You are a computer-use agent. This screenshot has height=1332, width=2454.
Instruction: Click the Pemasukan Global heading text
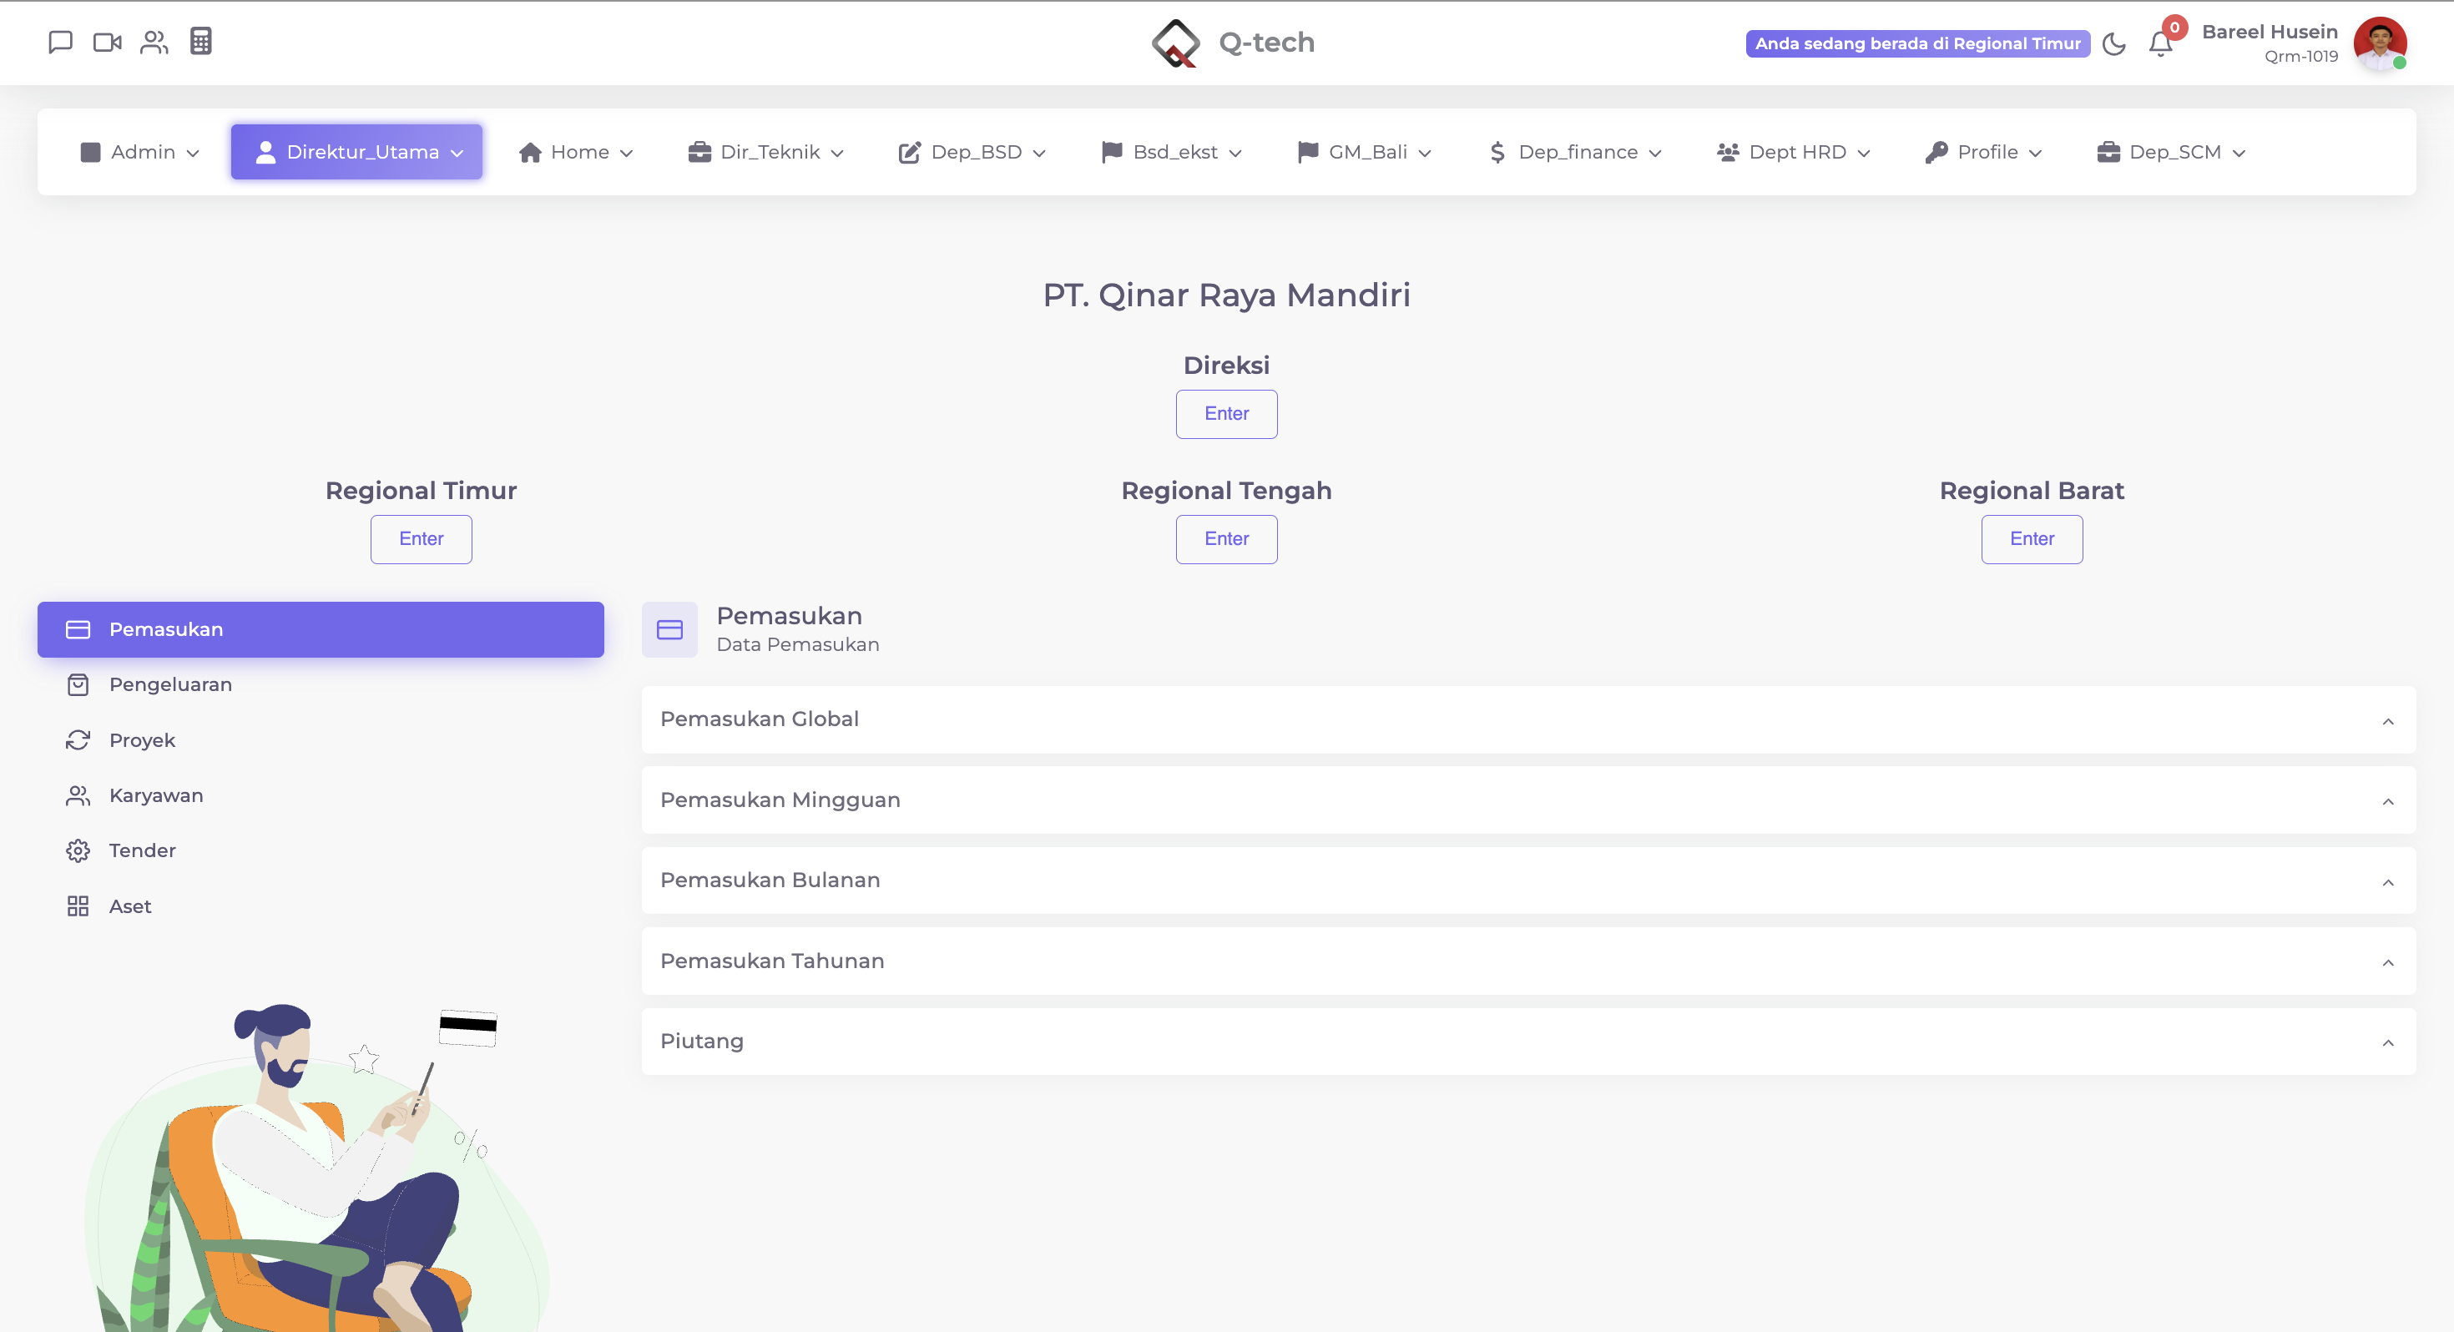[x=760, y=719]
